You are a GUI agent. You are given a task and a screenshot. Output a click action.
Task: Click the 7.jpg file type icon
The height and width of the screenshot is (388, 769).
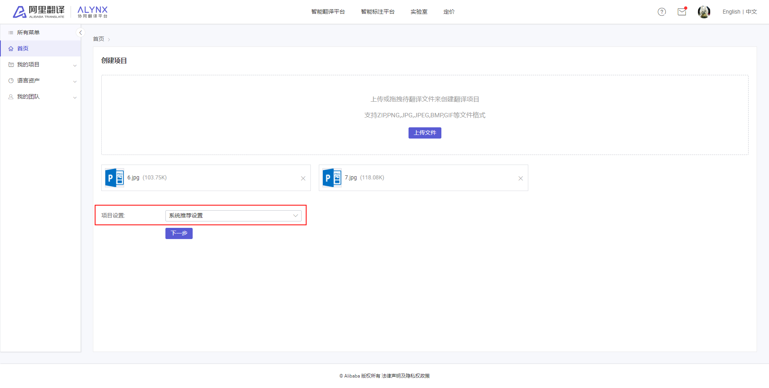point(332,178)
